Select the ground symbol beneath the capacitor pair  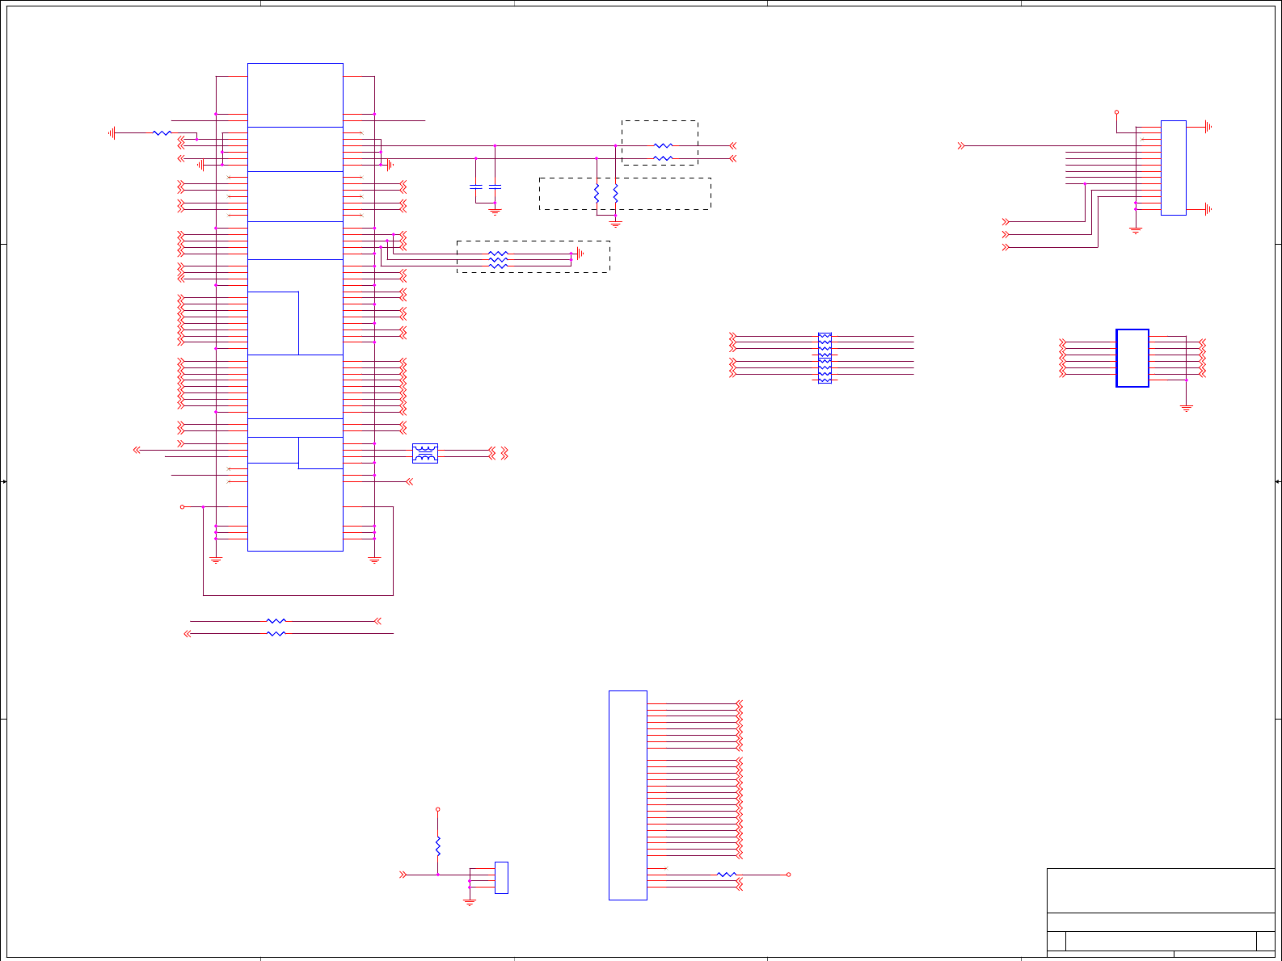pos(496,212)
